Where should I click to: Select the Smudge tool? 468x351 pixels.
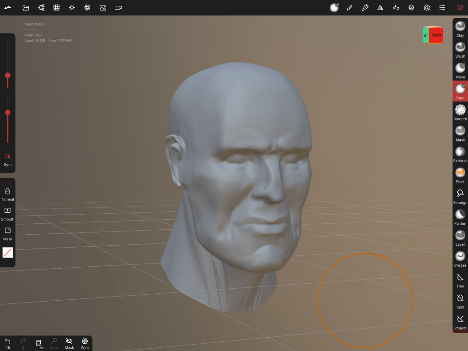pos(460,196)
